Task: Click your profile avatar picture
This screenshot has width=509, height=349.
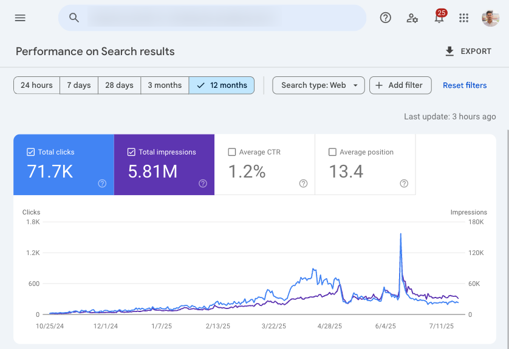Action: [489, 18]
